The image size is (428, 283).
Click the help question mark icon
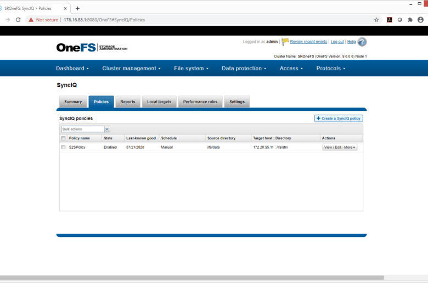coord(362,42)
